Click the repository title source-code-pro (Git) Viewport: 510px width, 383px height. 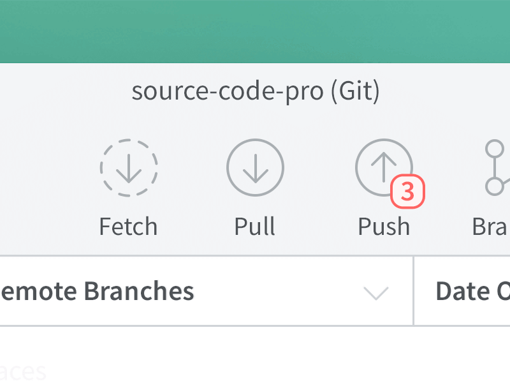[255, 91]
